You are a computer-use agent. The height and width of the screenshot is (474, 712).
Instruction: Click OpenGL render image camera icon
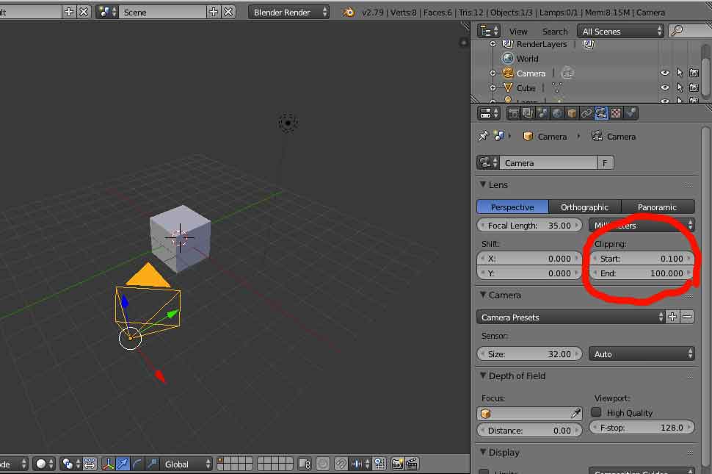(397, 464)
